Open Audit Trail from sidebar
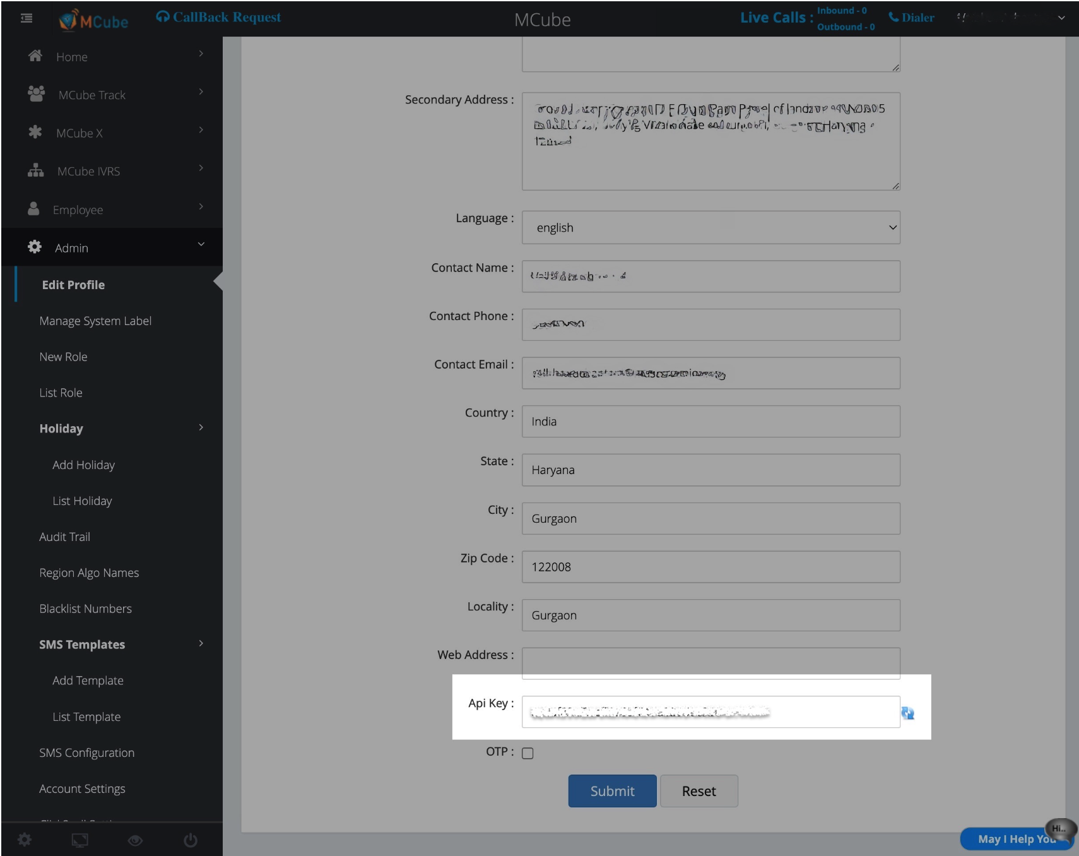 click(64, 537)
